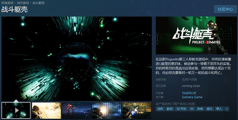Select the orange explosion screenshot thumbnail
The image size is (238, 120).
[x=46, y=110]
